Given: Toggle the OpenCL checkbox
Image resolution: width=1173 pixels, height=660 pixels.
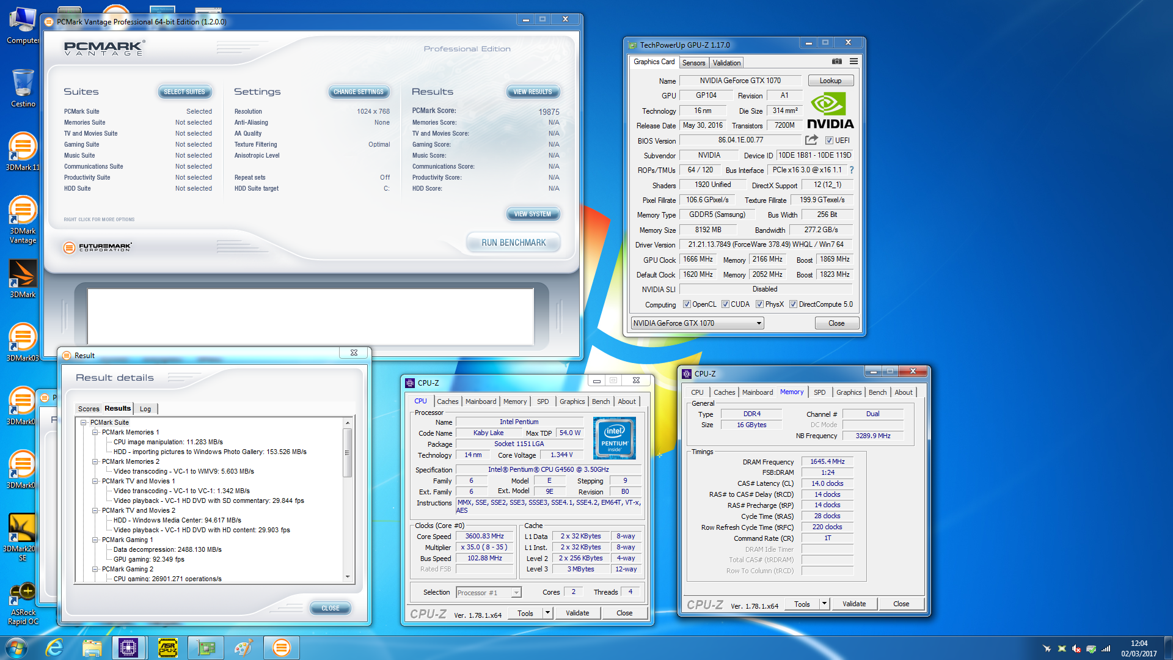Looking at the screenshot, I should [x=687, y=304].
